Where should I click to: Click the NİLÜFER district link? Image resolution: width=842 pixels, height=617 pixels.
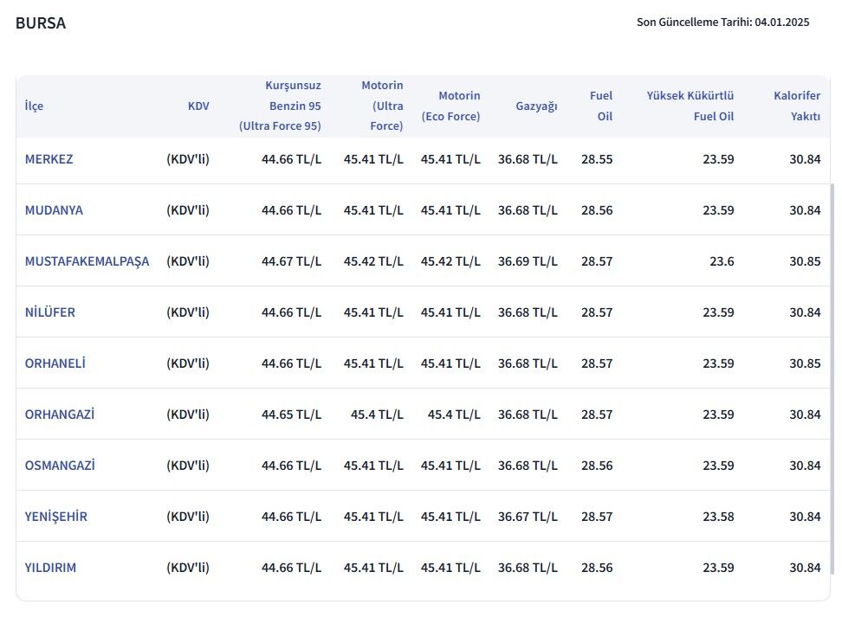click(x=49, y=312)
